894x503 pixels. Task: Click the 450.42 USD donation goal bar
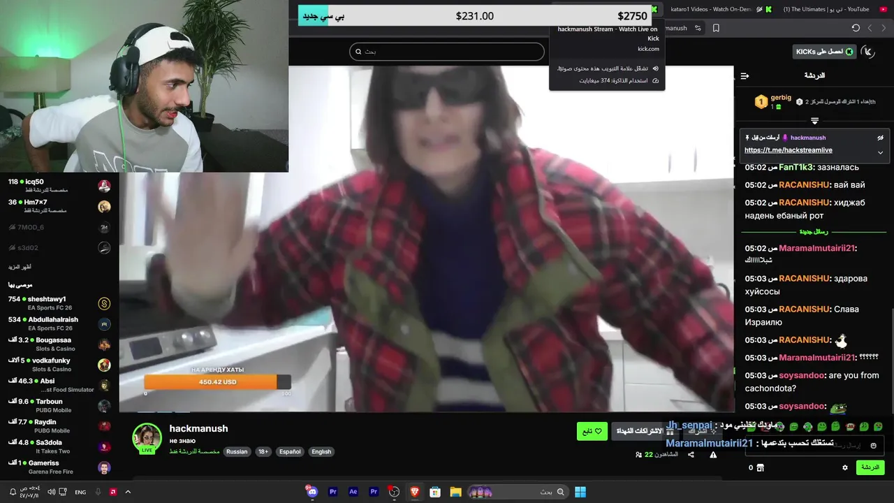point(217,382)
